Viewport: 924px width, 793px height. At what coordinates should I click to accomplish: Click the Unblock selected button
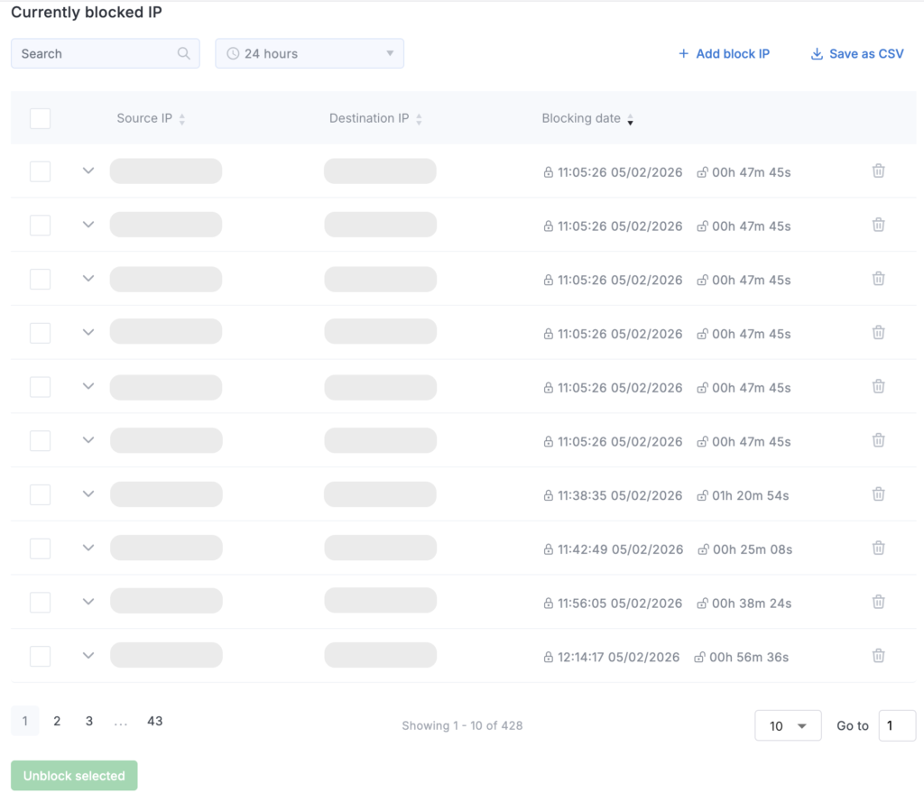click(74, 776)
